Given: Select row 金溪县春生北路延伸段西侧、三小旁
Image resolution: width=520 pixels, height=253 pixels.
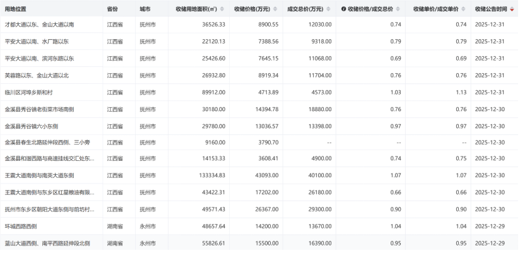Looking at the screenshot, I should 260,142.
